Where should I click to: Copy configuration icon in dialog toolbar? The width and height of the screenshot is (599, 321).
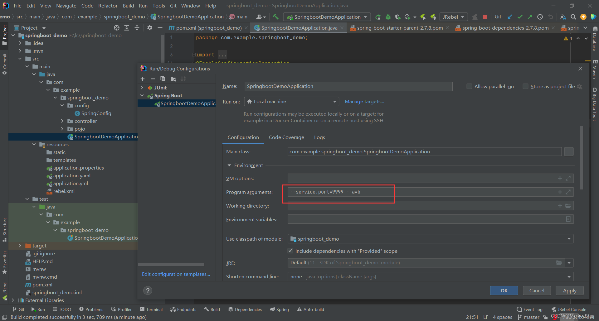point(163,79)
